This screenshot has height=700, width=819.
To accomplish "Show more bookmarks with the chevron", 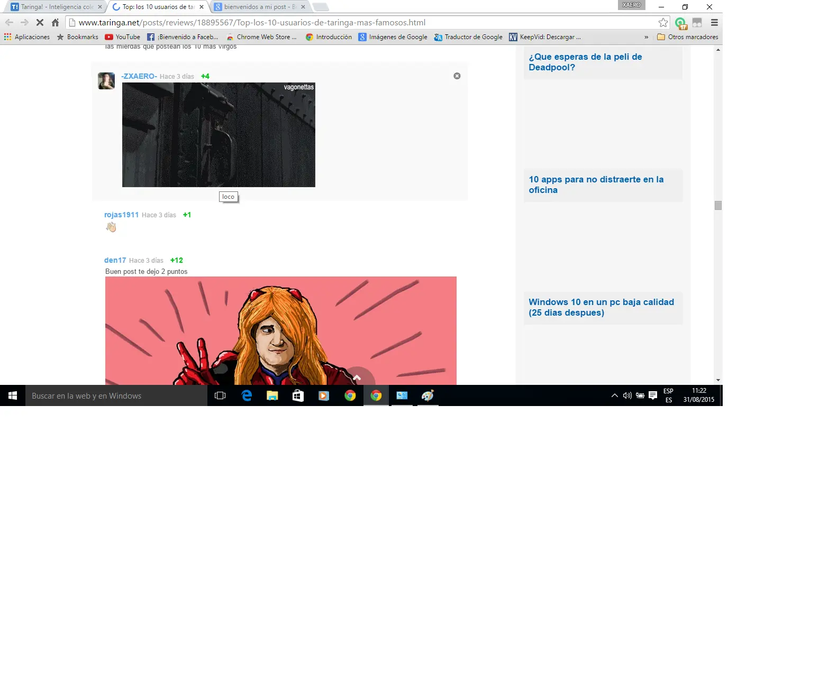I will [646, 37].
